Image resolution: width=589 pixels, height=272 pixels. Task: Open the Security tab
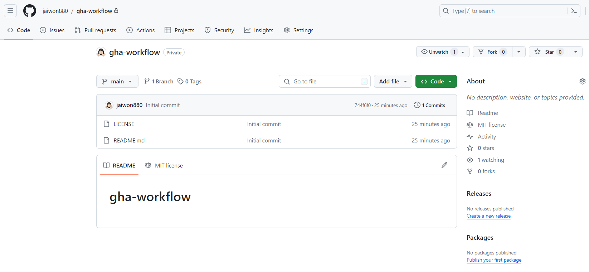tap(219, 30)
